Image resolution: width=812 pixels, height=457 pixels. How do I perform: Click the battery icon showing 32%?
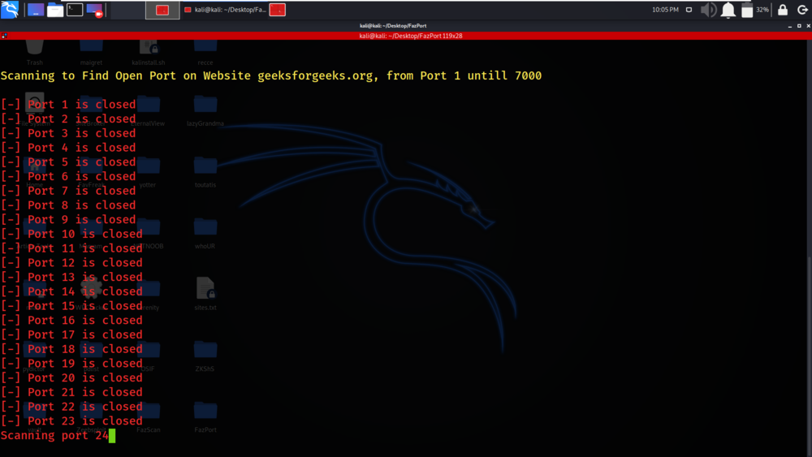tap(747, 10)
